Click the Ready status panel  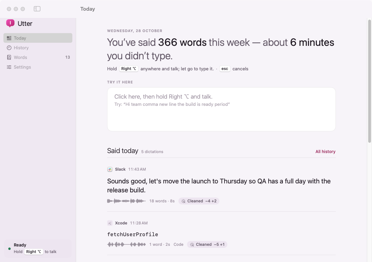point(38,248)
